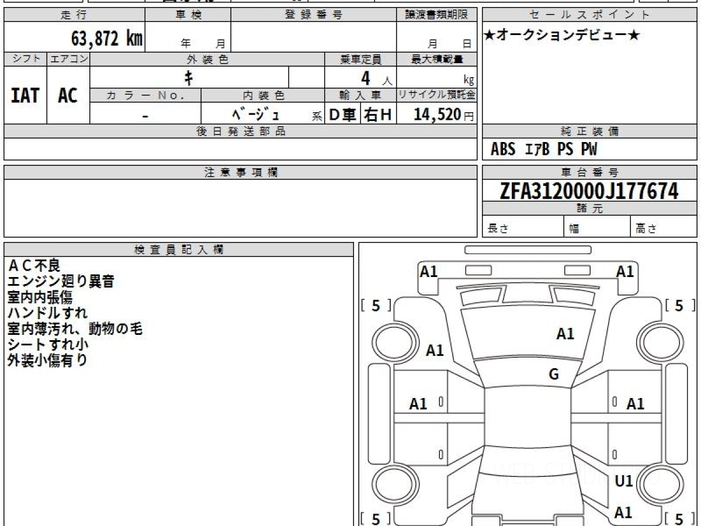Select the 乗車定員 header

point(360,59)
